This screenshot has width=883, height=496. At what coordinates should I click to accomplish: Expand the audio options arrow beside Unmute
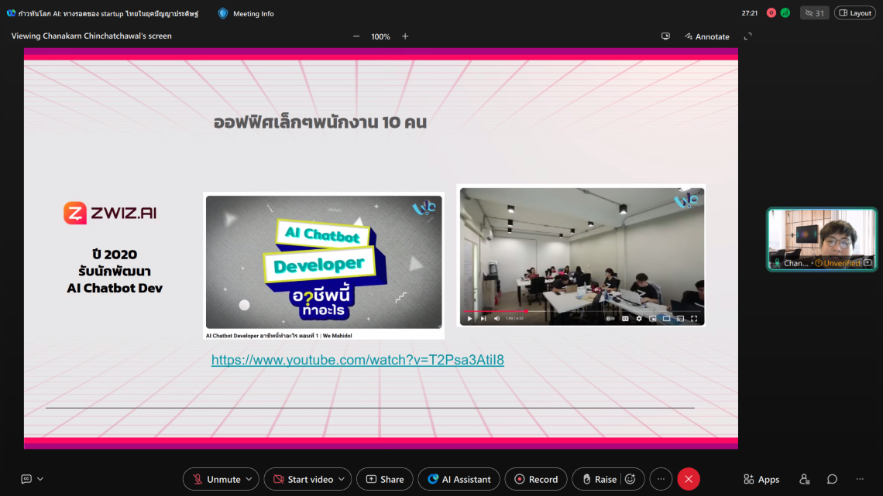249,479
